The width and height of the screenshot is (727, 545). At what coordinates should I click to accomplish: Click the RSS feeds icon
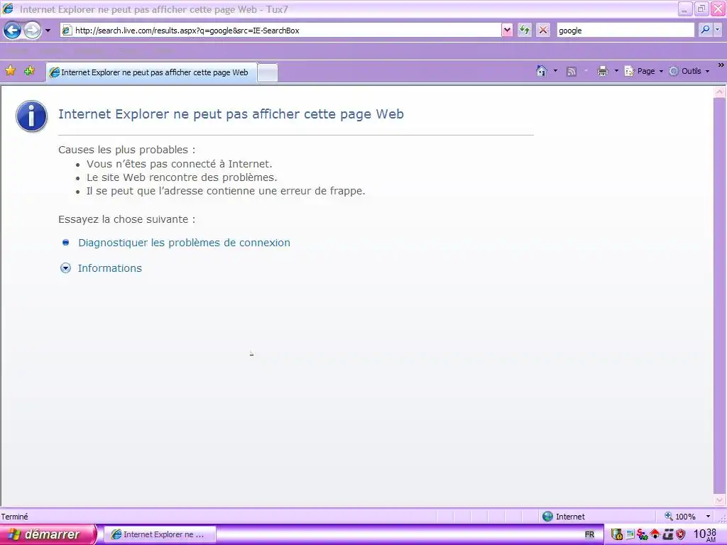[572, 72]
